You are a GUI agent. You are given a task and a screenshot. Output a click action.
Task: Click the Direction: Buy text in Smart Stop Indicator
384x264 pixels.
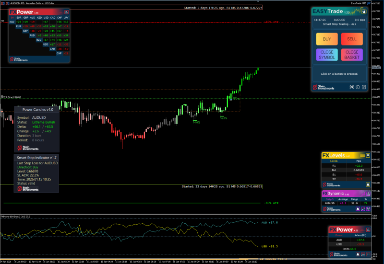pos(28,167)
